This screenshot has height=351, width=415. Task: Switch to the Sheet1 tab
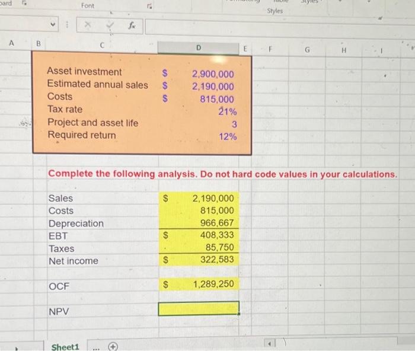click(65, 346)
